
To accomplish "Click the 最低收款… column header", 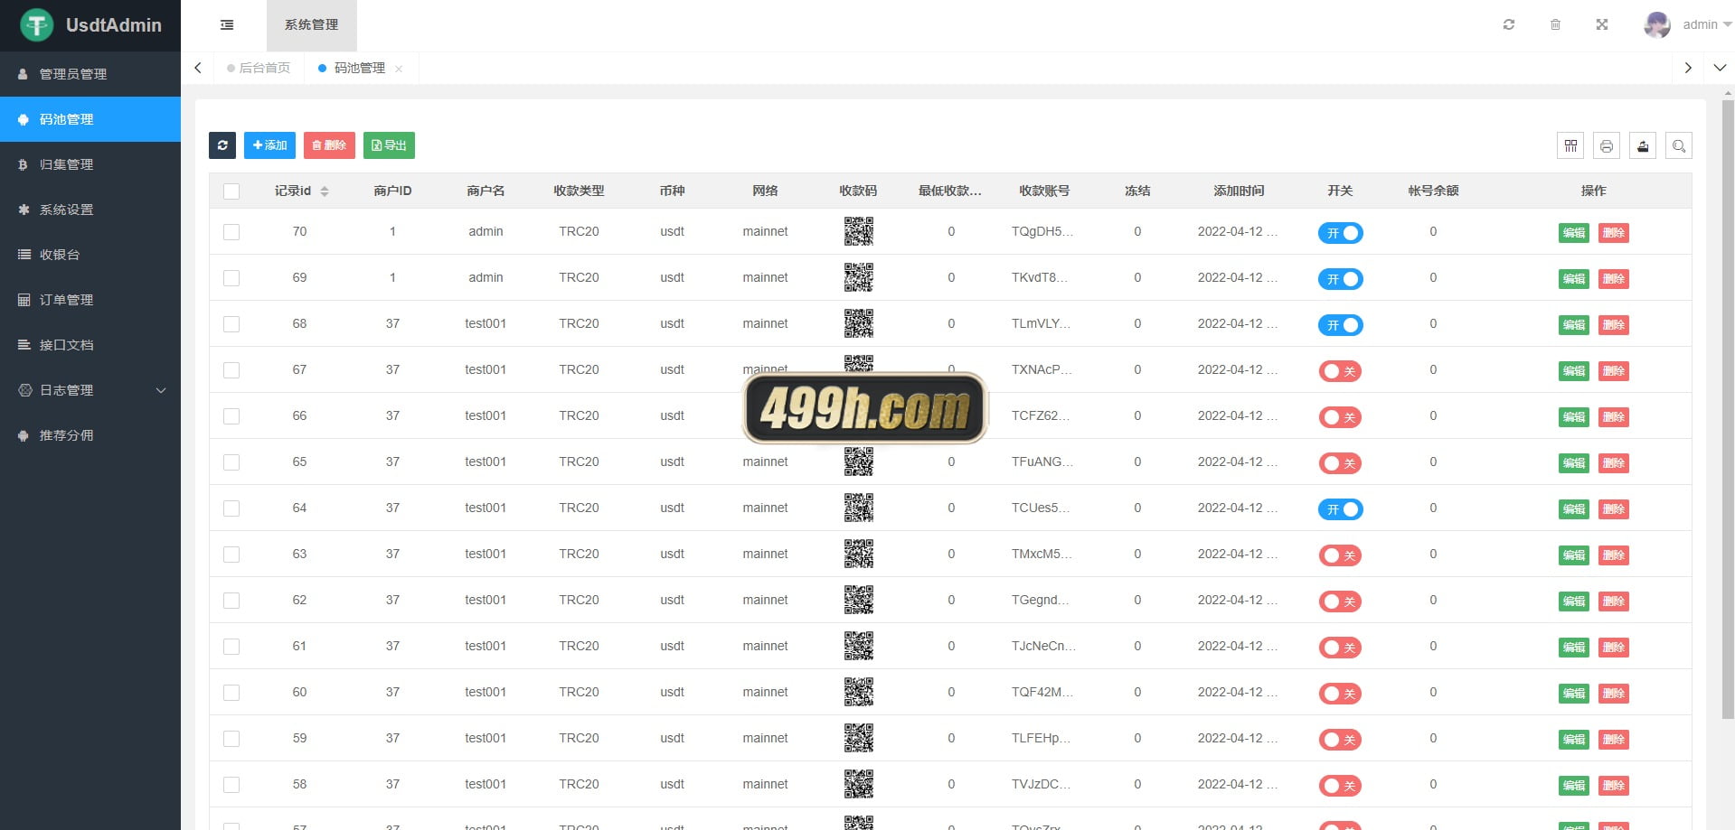I will click(x=950, y=191).
